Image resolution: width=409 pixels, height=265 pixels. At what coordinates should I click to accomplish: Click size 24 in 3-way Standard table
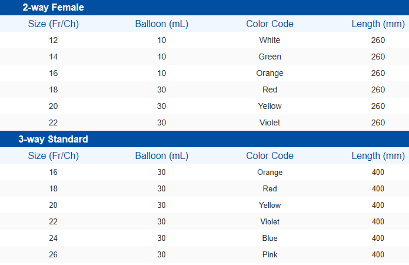click(x=54, y=238)
